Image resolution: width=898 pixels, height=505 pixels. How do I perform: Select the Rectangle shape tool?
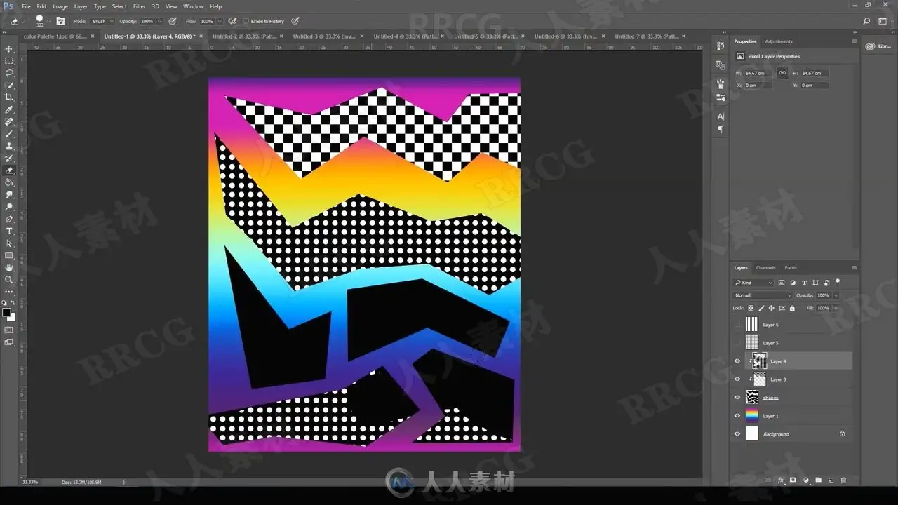(x=9, y=255)
